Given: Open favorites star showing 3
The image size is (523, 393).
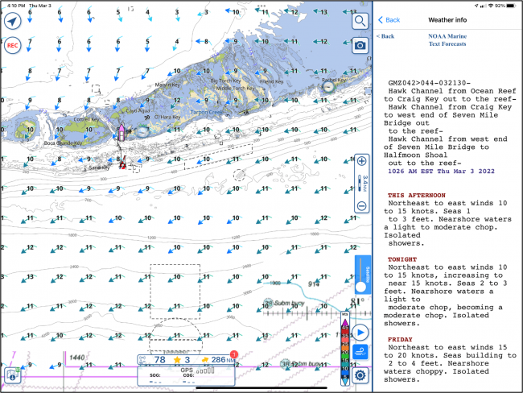Looking at the screenshot, I should (x=182, y=359).
